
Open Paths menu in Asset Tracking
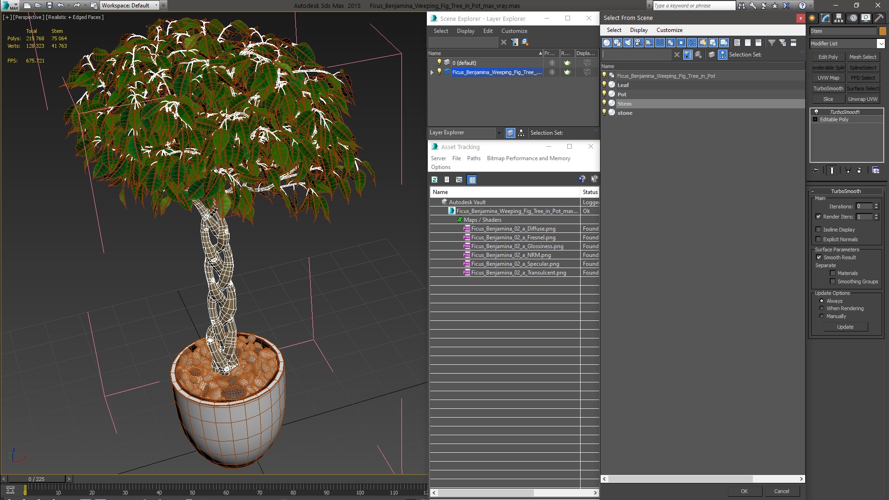(473, 158)
